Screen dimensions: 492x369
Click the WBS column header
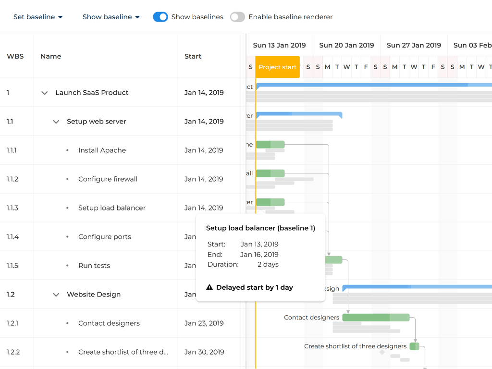pos(14,56)
